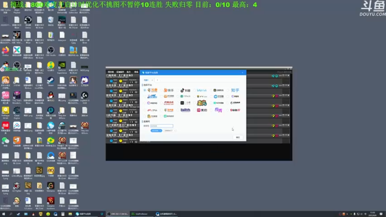Screen dimensions: 386x217
Task: Open the OBS Studio desktop shortcut
Action: 51,52
